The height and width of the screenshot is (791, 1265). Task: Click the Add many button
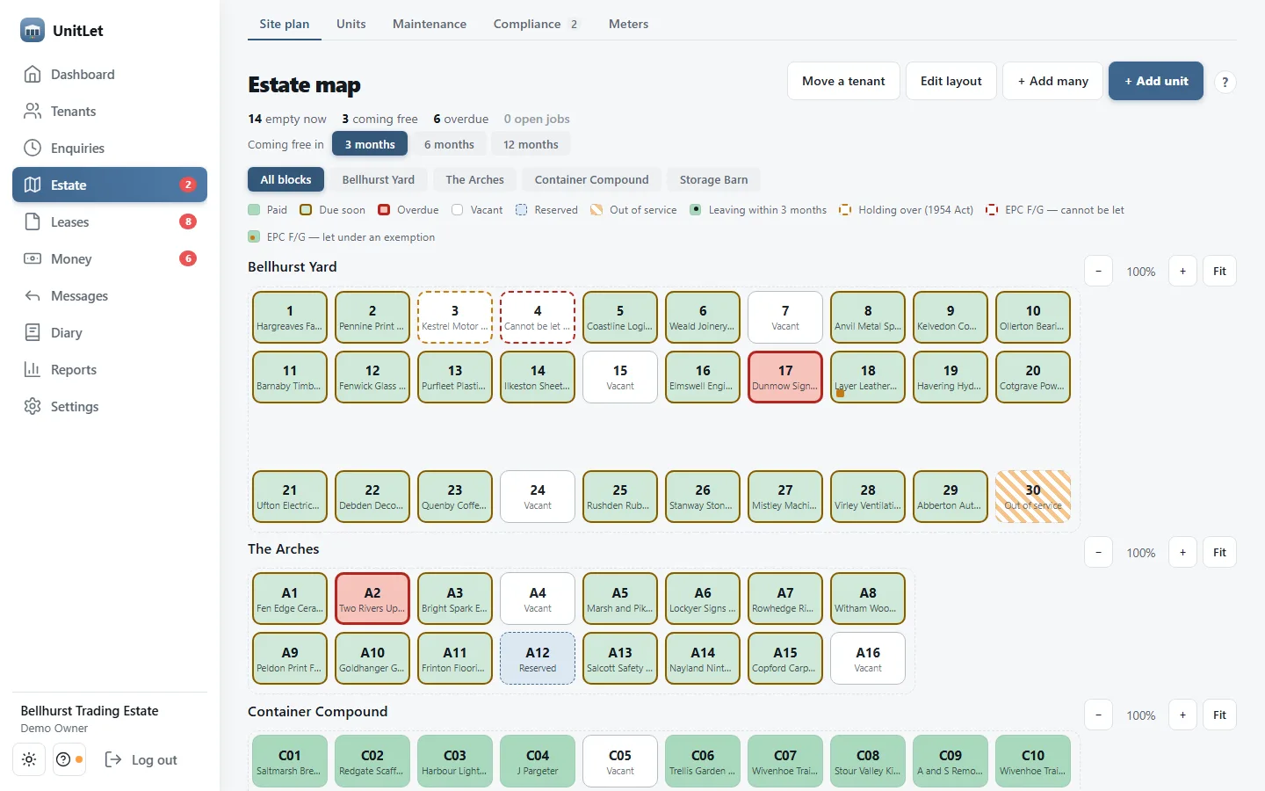tap(1052, 81)
